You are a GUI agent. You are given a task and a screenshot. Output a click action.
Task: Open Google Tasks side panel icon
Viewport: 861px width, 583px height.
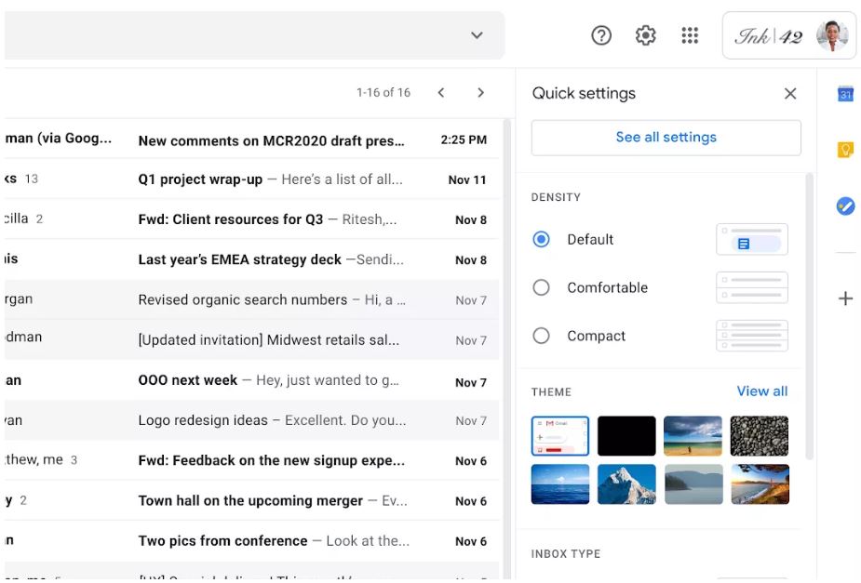coord(845,206)
